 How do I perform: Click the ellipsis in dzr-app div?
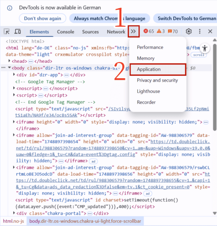point(66,75)
